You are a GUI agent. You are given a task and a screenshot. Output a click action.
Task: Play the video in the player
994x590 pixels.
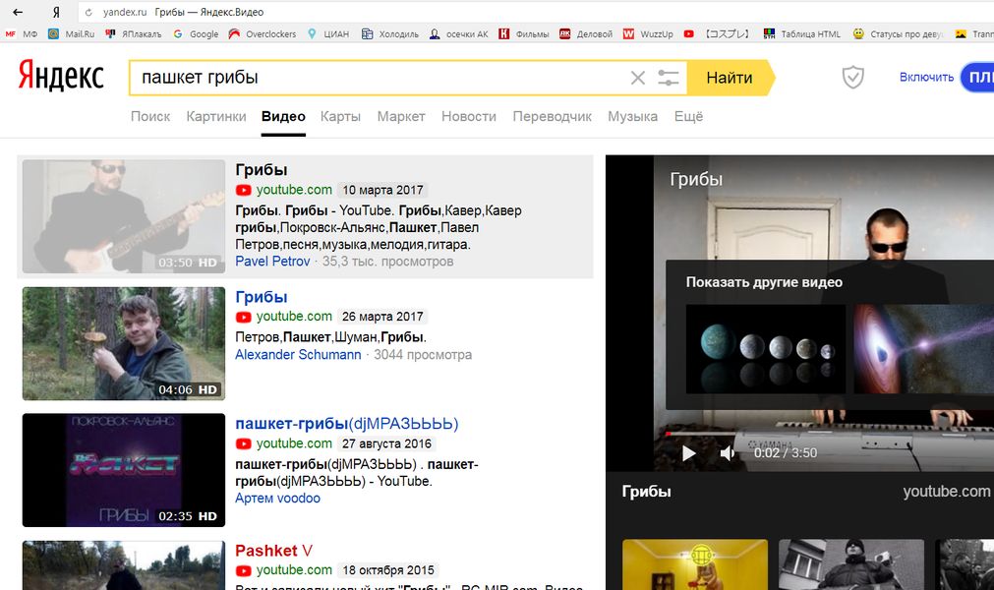(688, 453)
